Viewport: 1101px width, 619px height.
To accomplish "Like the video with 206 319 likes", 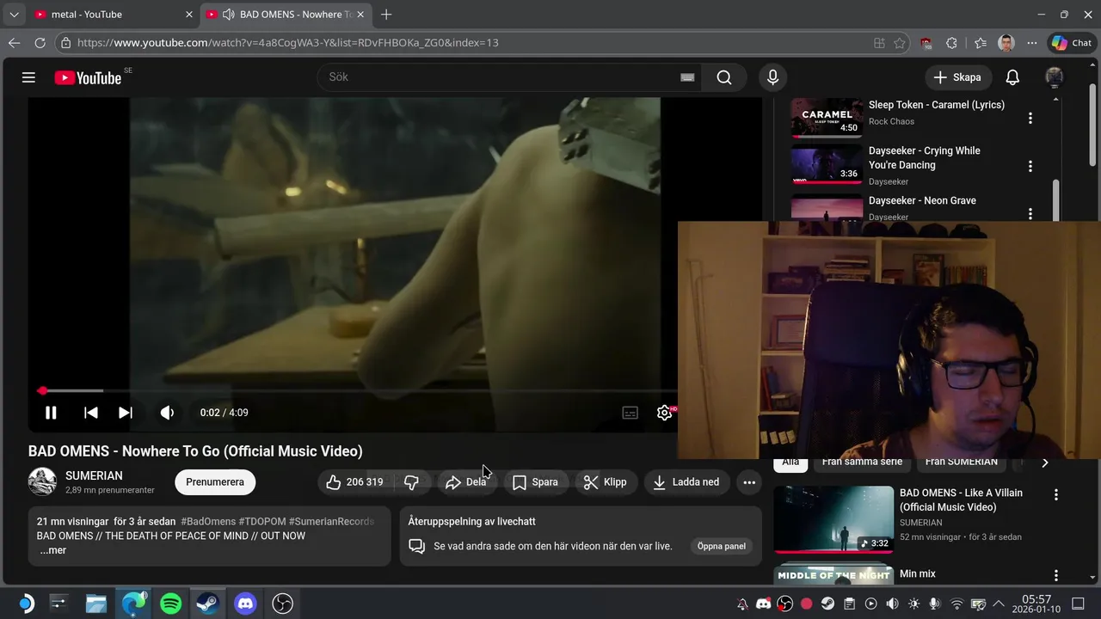I will click(x=354, y=482).
